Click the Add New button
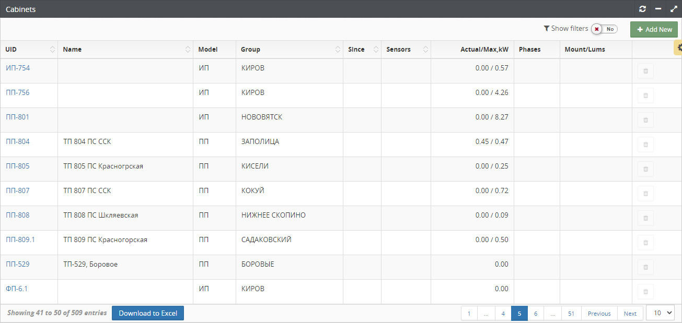This screenshot has width=682, height=323. [654, 30]
